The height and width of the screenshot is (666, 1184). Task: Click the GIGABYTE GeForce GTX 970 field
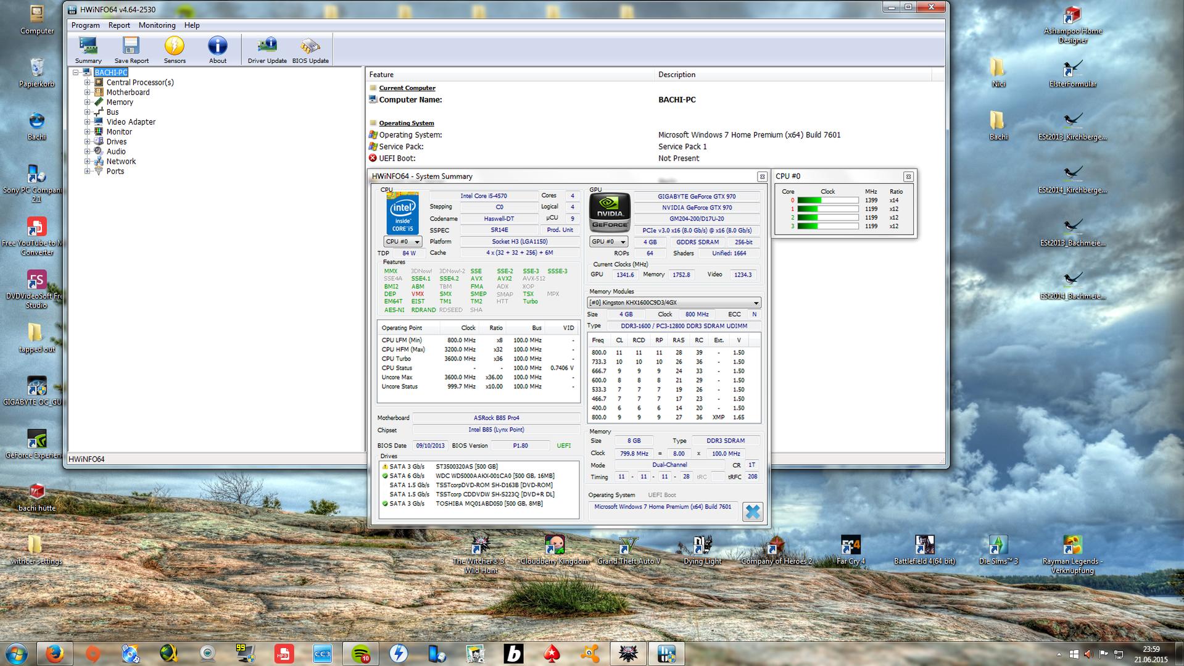[x=697, y=196]
